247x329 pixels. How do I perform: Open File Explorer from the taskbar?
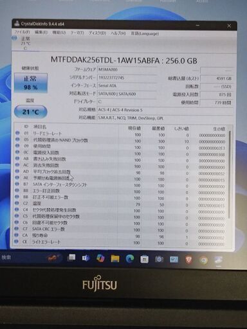[x=115, y=259]
